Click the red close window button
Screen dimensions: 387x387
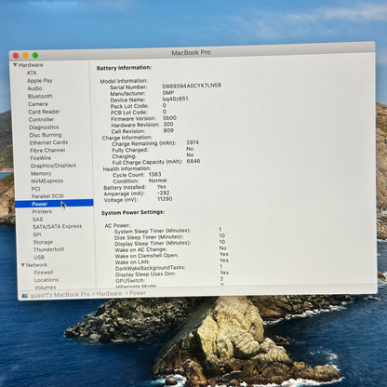[16, 56]
